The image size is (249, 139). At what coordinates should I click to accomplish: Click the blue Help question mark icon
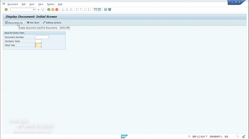pyautogui.click(x=106, y=10)
